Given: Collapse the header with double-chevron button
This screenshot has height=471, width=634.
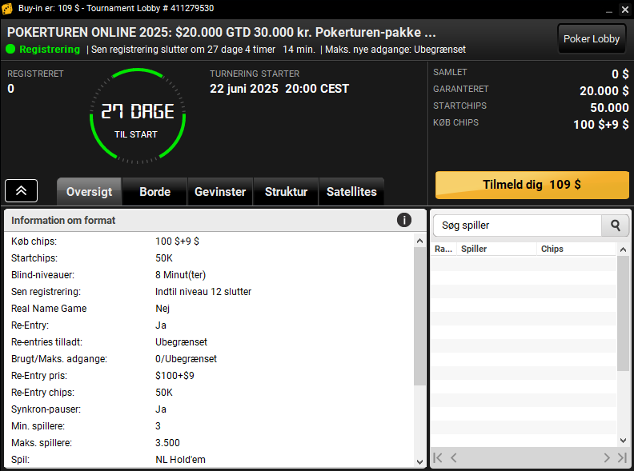Looking at the screenshot, I should [x=21, y=190].
